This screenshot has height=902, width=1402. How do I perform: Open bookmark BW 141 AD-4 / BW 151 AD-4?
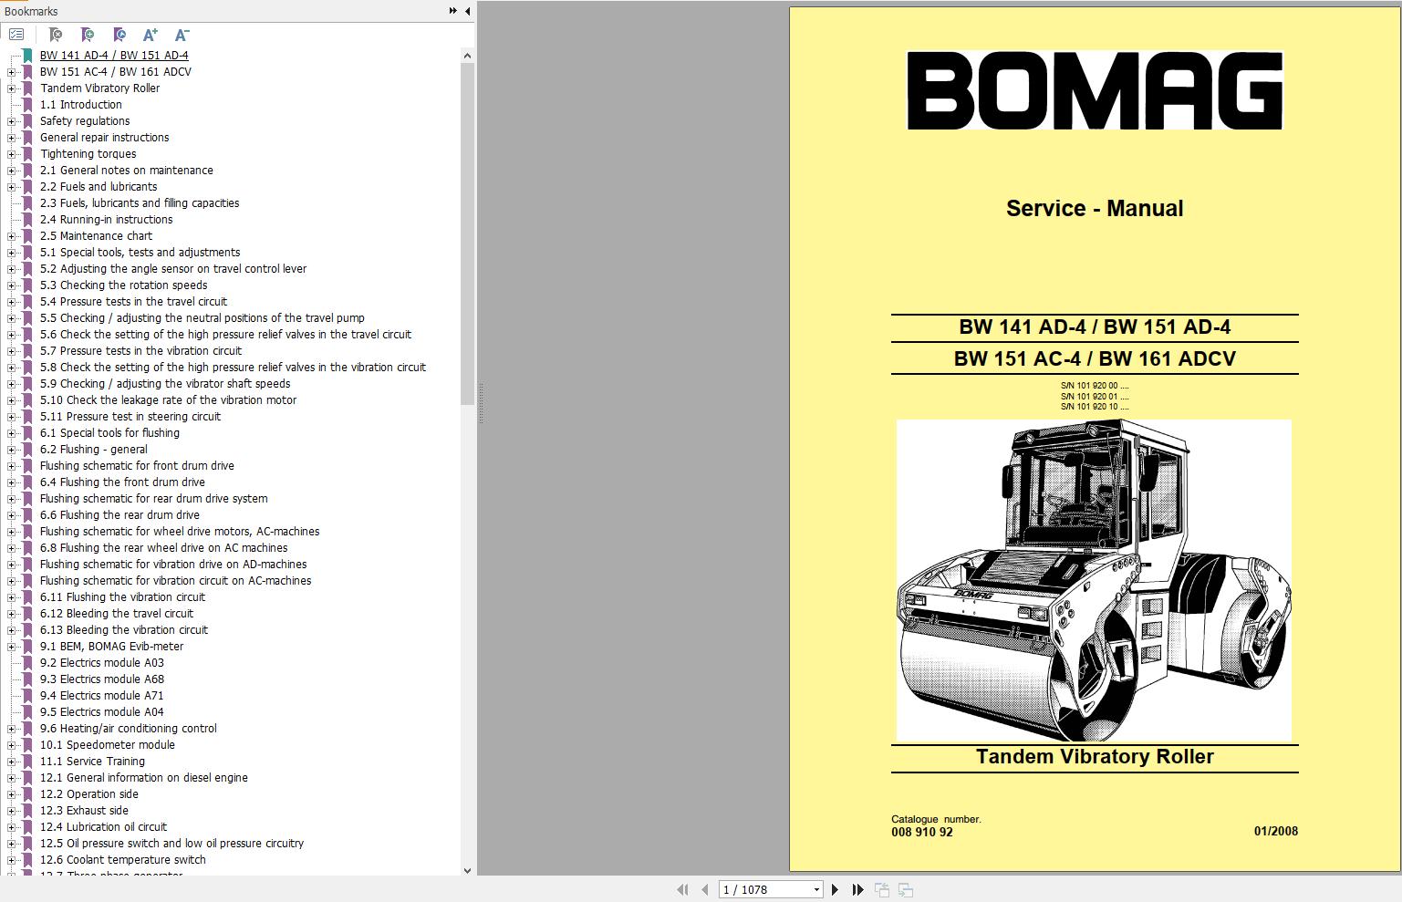114,56
